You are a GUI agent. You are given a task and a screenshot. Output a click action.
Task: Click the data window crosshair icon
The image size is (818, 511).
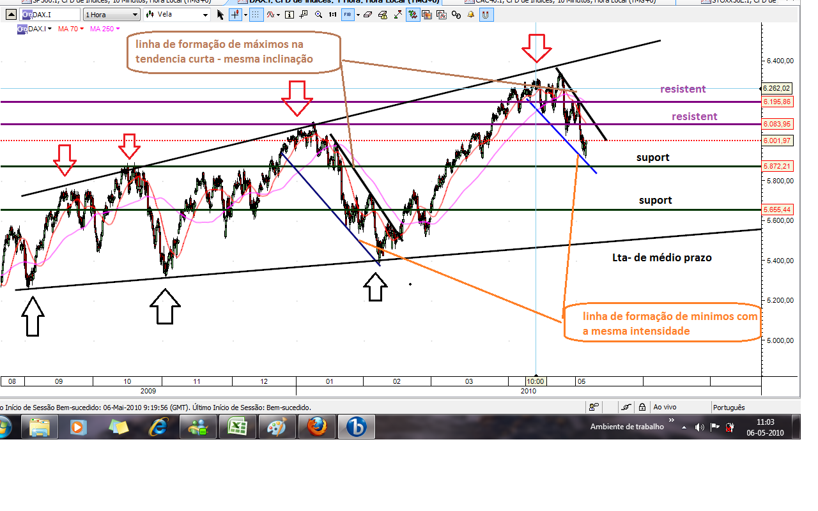click(304, 15)
